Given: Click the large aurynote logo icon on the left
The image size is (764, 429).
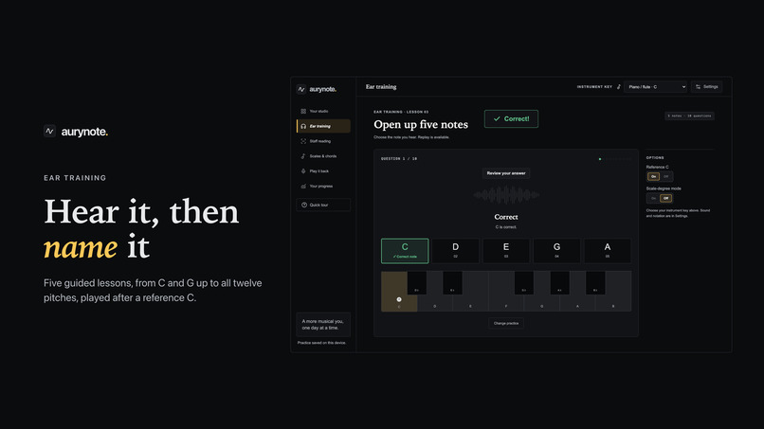Looking at the screenshot, I should 49,131.
